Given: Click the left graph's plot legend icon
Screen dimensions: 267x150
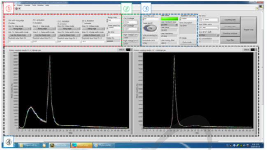Looking at the screenshot, I should coord(128,50).
